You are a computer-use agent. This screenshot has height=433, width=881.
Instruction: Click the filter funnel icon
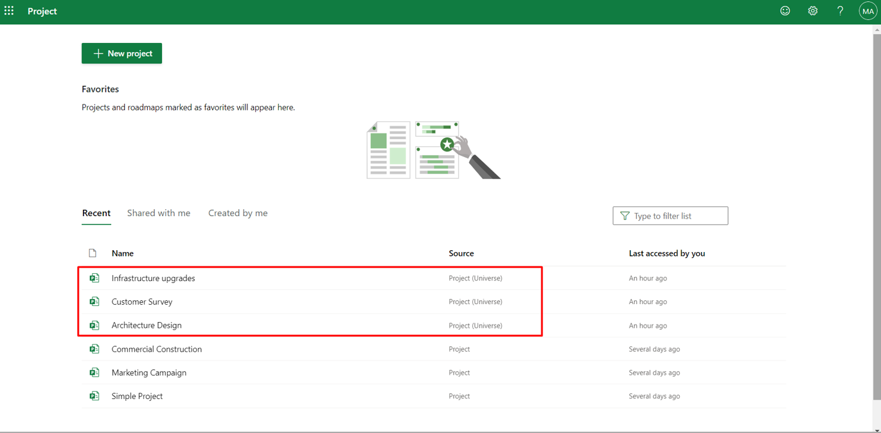pos(625,216)
